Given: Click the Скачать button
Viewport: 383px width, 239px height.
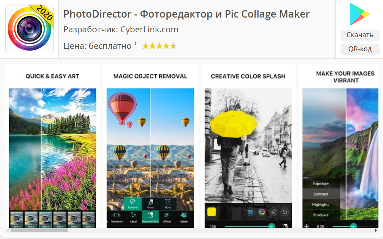Looking at the screenshot, I should (x=360, y=35).
